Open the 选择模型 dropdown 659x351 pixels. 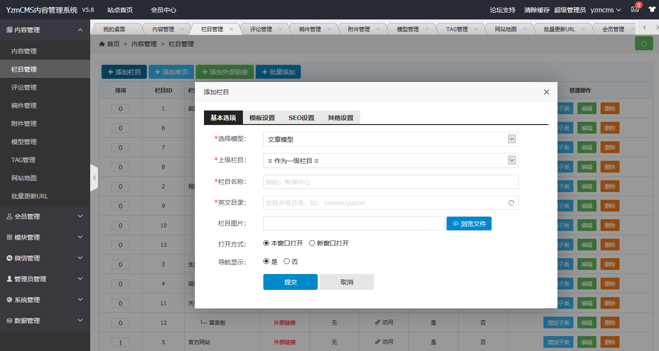point(390,139)
